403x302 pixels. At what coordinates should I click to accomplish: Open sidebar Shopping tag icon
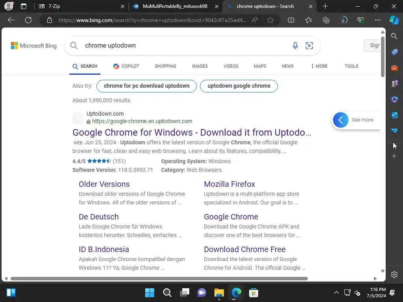click(x=394, y=52)
